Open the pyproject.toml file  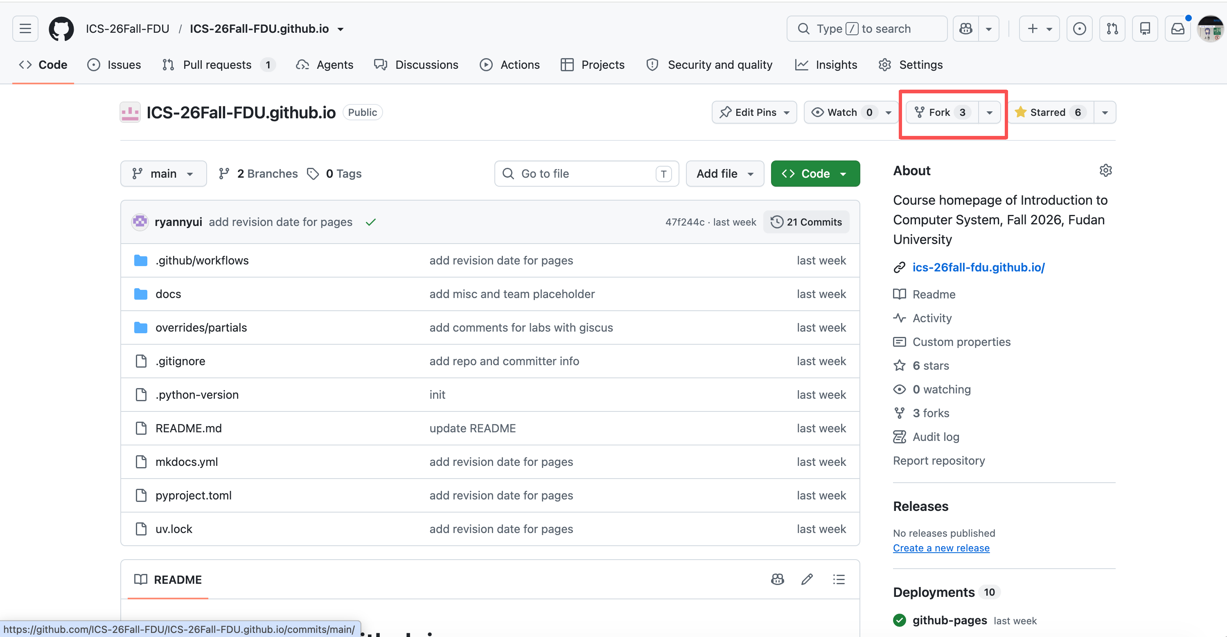point(194,495)
